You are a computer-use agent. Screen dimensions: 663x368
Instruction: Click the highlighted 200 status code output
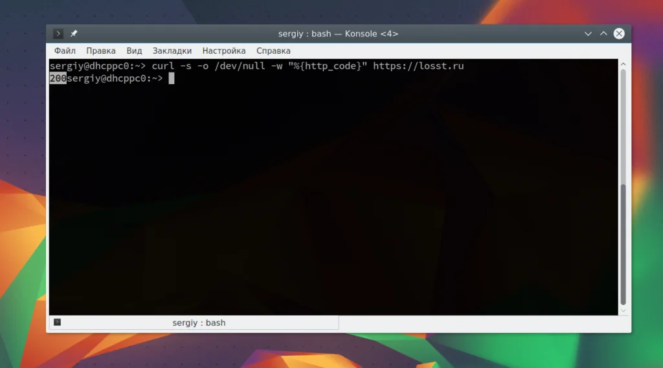(58, 78)
